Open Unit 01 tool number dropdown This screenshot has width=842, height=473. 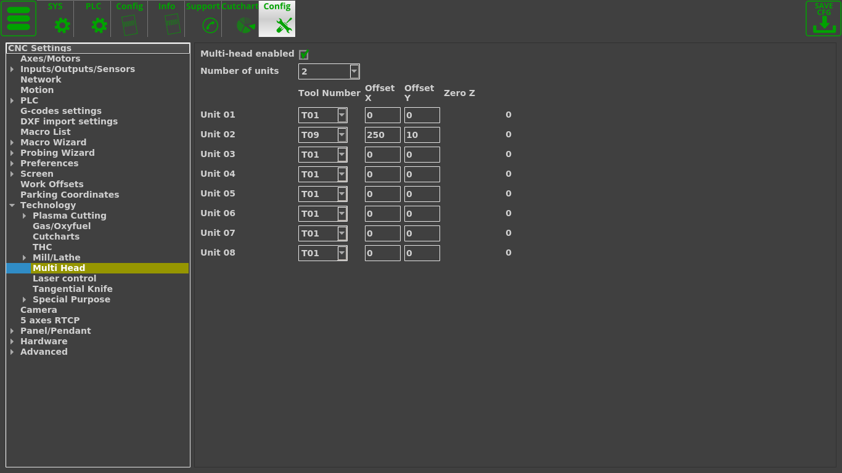tap(341, 115)
